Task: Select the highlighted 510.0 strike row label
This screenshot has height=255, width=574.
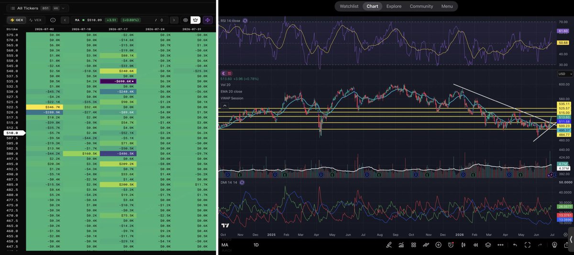Action: coord(13,133)
